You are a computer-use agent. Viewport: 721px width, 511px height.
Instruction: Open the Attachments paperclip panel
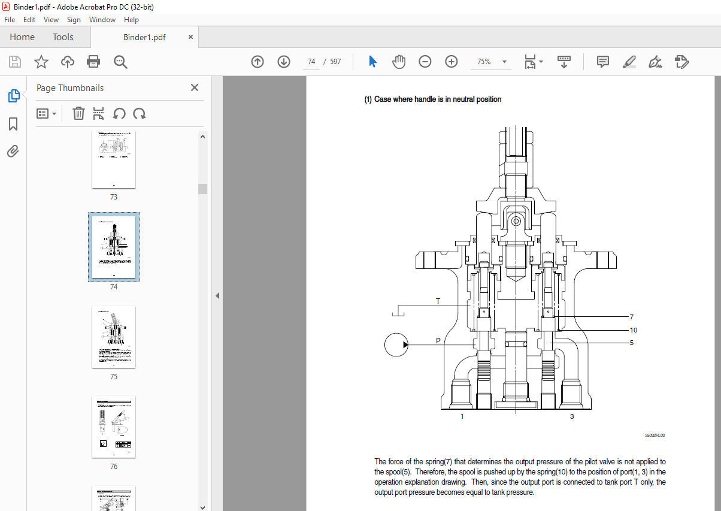point(13,152)
